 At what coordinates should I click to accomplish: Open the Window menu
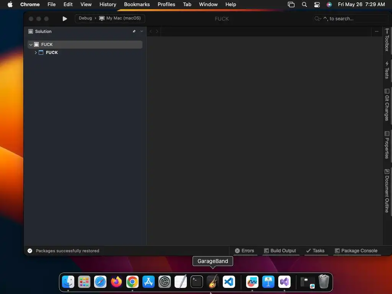[x=208, y=4]
